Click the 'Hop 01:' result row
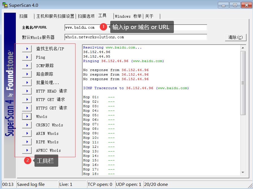 99,97
